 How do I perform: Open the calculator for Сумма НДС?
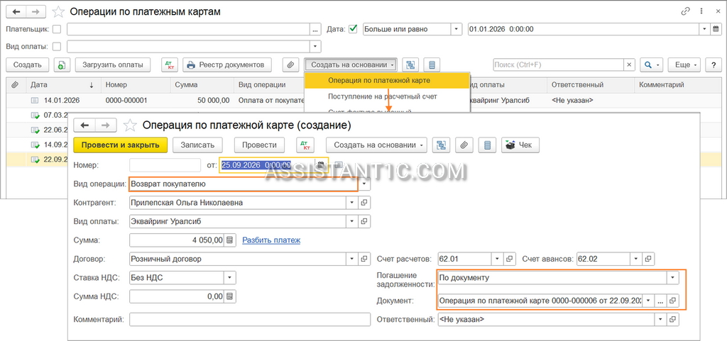(x=230, y=296)
